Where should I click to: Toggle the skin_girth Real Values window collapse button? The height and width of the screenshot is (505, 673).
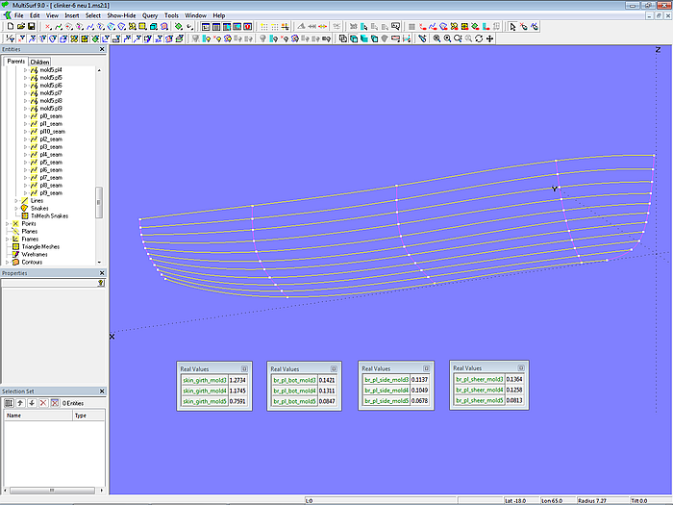point(244,368)
